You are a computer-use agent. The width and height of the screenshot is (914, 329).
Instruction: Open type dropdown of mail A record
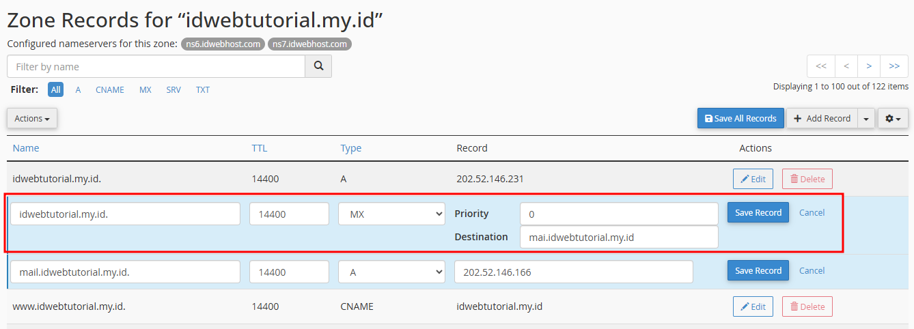click(392, 272)
